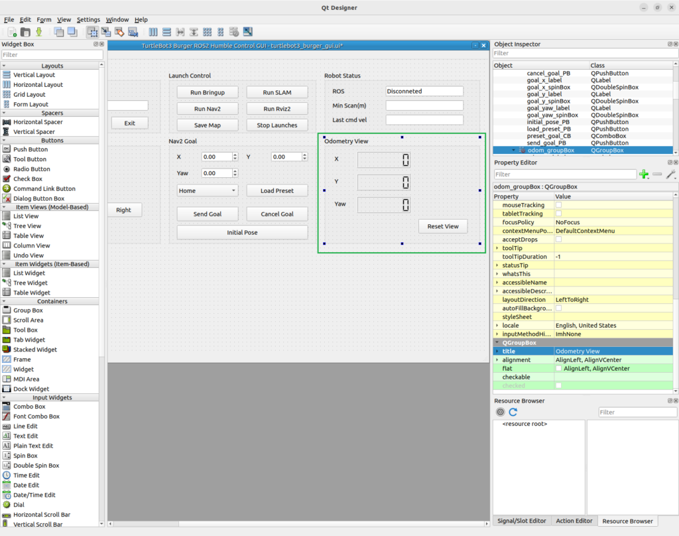Screen dimensions: 679x536
Task: Expand the toolTip property
Action: point(497,248)
